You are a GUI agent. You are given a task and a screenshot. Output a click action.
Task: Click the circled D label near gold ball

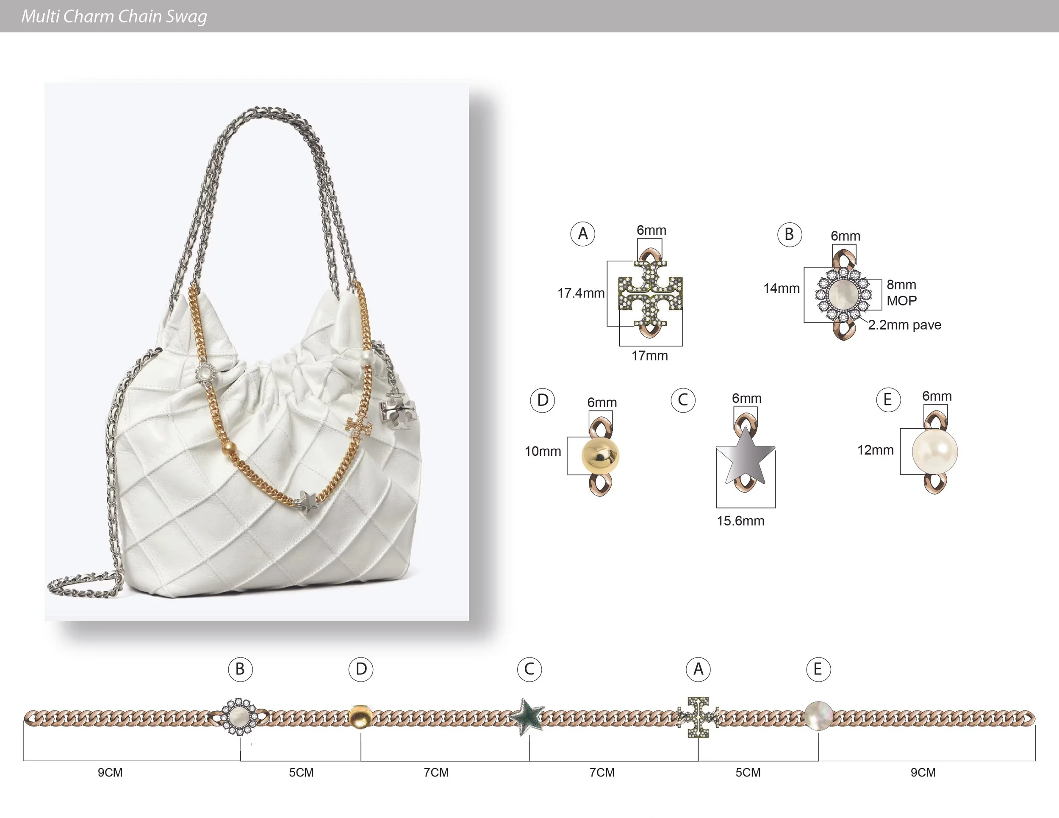point(543,400)
